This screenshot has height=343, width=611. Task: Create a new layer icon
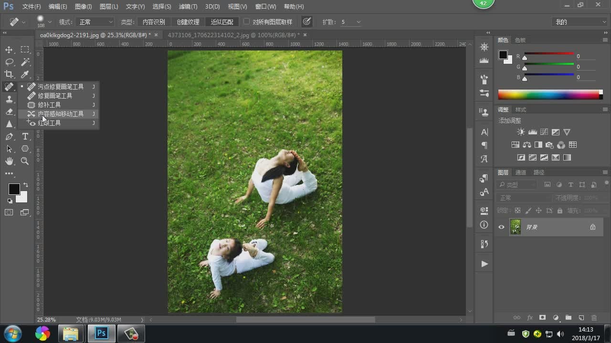click(581, 318)
